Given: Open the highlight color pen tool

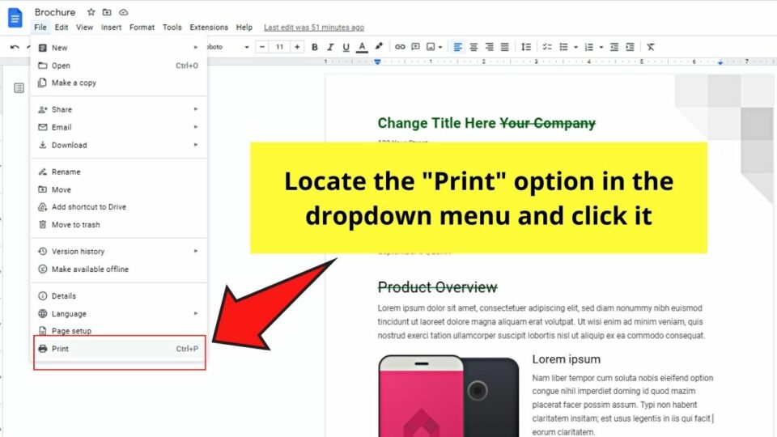Looking at the screenshot, I should pos(379,47).
